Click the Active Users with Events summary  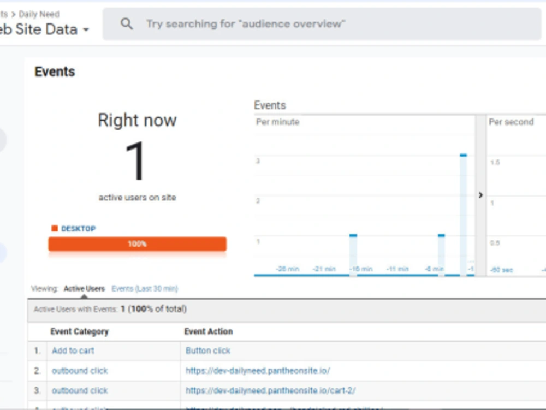(110, 309)
